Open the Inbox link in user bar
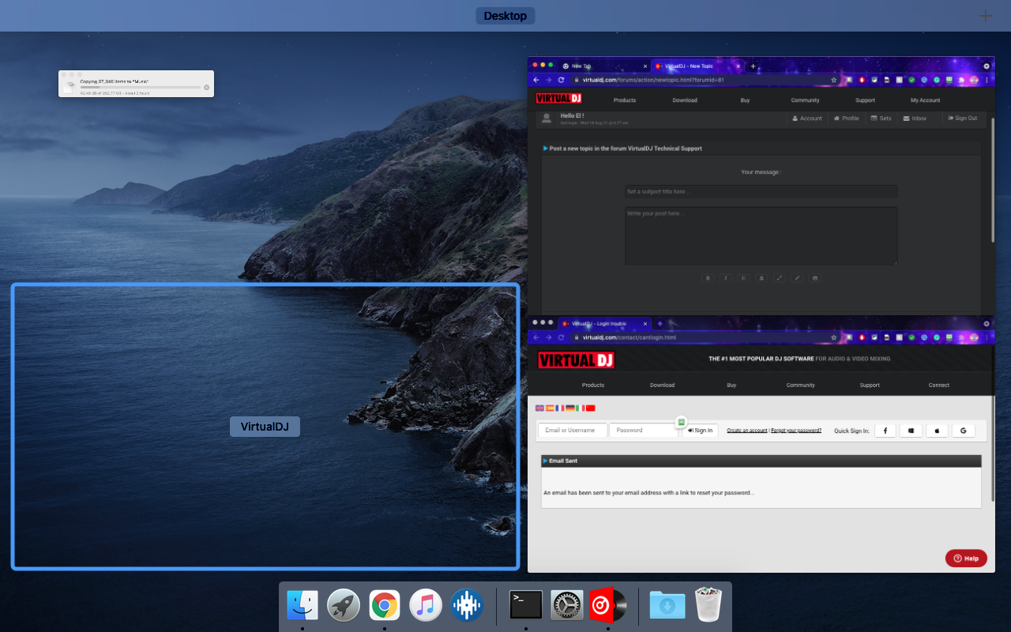The image size is (1011, 632). (x=915, y=118)
